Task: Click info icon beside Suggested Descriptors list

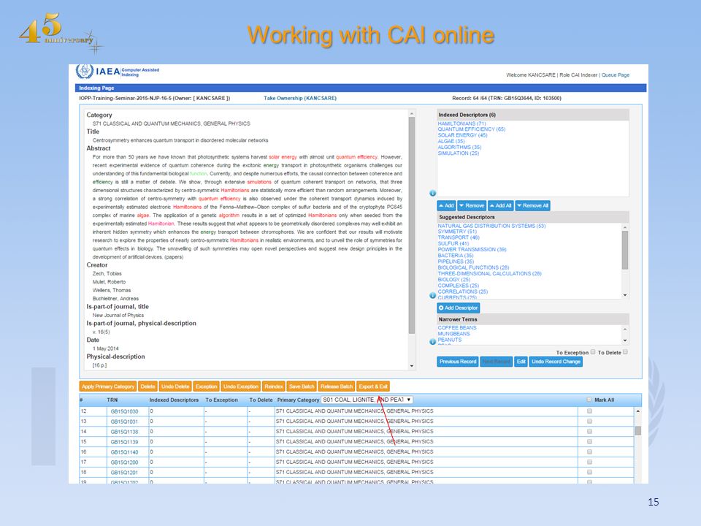Action: pos(433,296)
